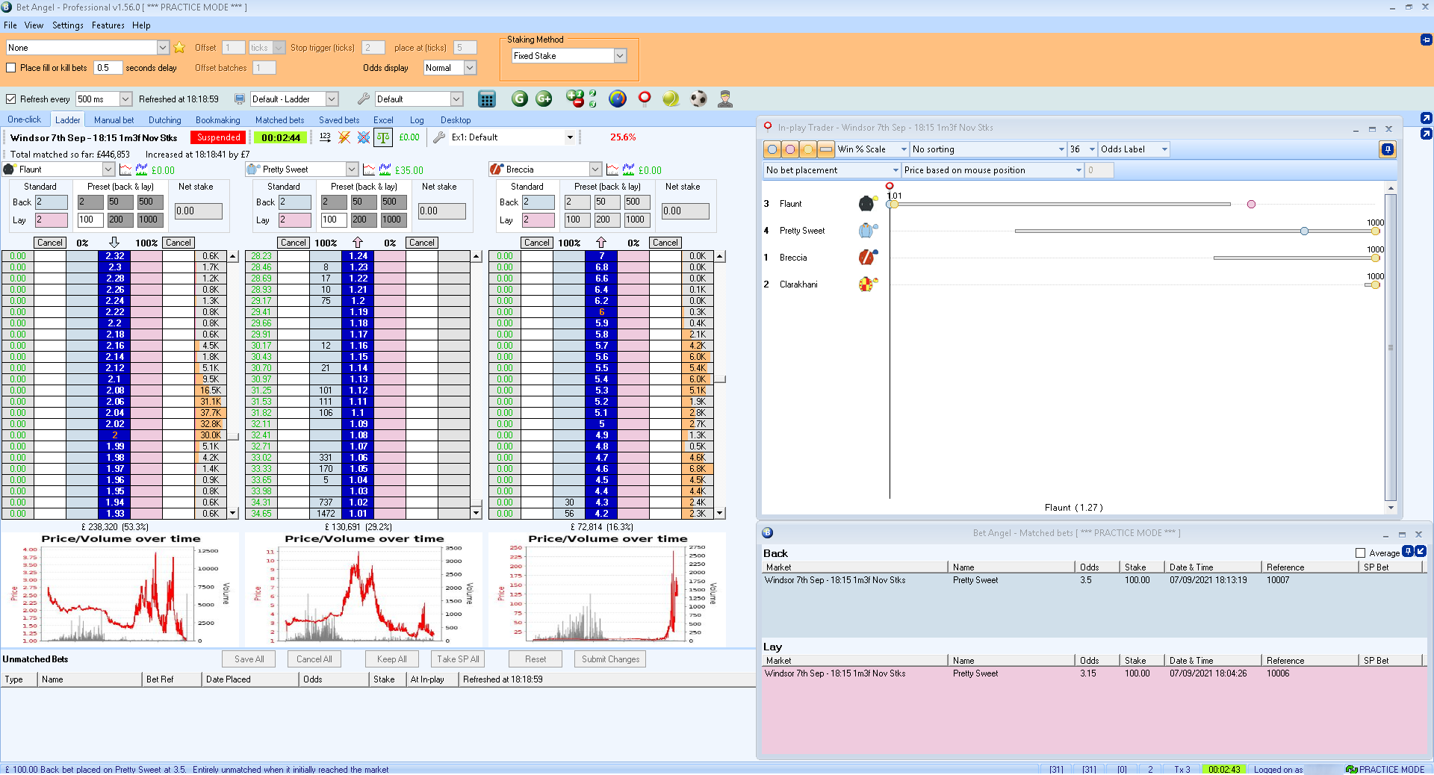Open the betting calculator icon
Viewport: 1434px width, 775px height.
pyautogui.click(x=487, y=99)
